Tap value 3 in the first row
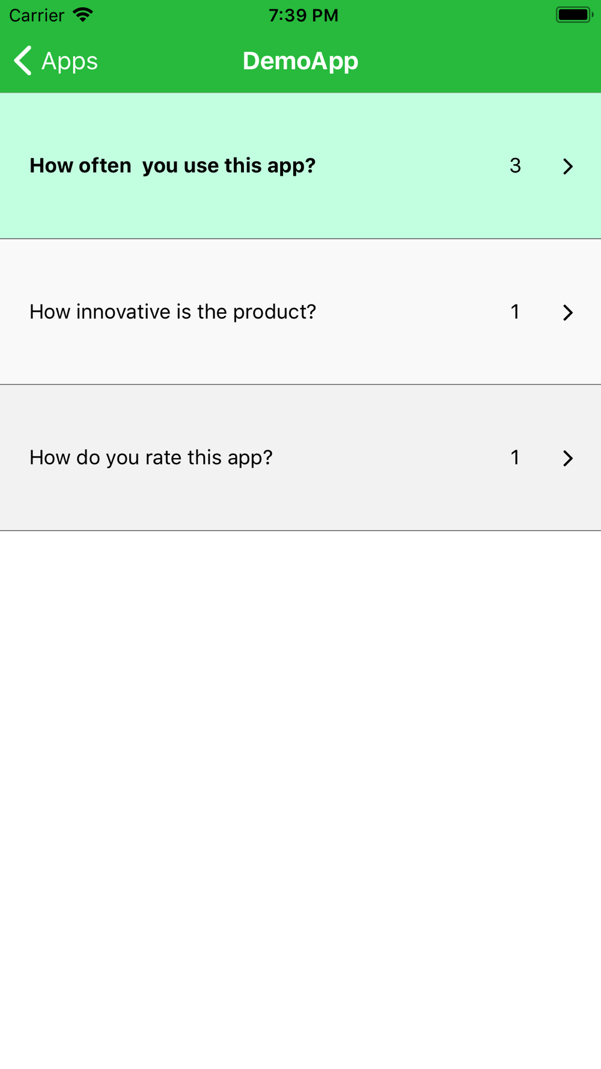This screenshot has height=1069, width=601. (x=515, y=165)
